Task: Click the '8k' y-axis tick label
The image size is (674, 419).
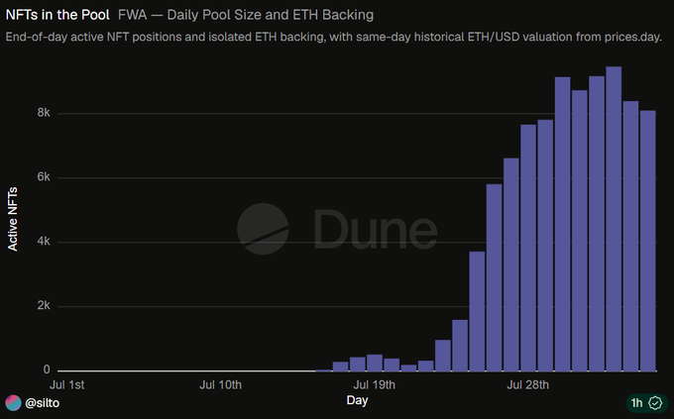Action: pos(44,113)
